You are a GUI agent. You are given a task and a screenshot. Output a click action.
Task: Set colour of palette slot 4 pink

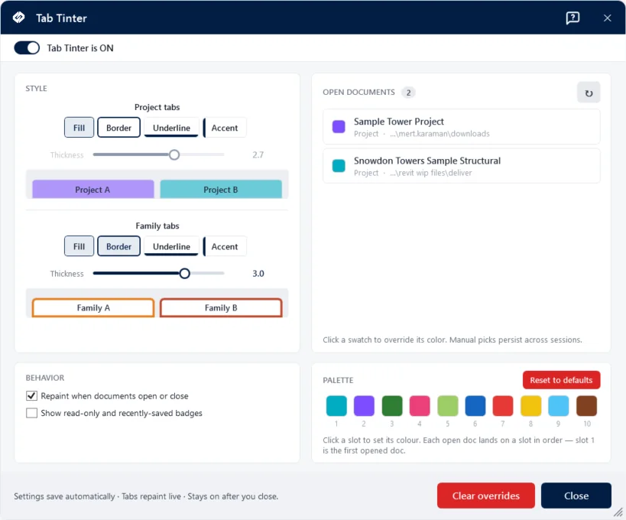[x=419, y=406]
